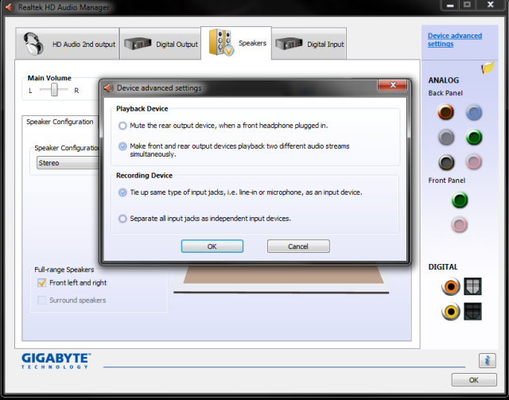This screenshot has width=509, height=400.
Task: Click the orange back panel audio jack
Action: coord(445,112)
